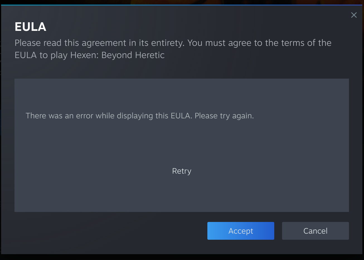Screen dimensions: 364x260
Task: Cancel the EULA agreement dialog
Action: [315, 231]
